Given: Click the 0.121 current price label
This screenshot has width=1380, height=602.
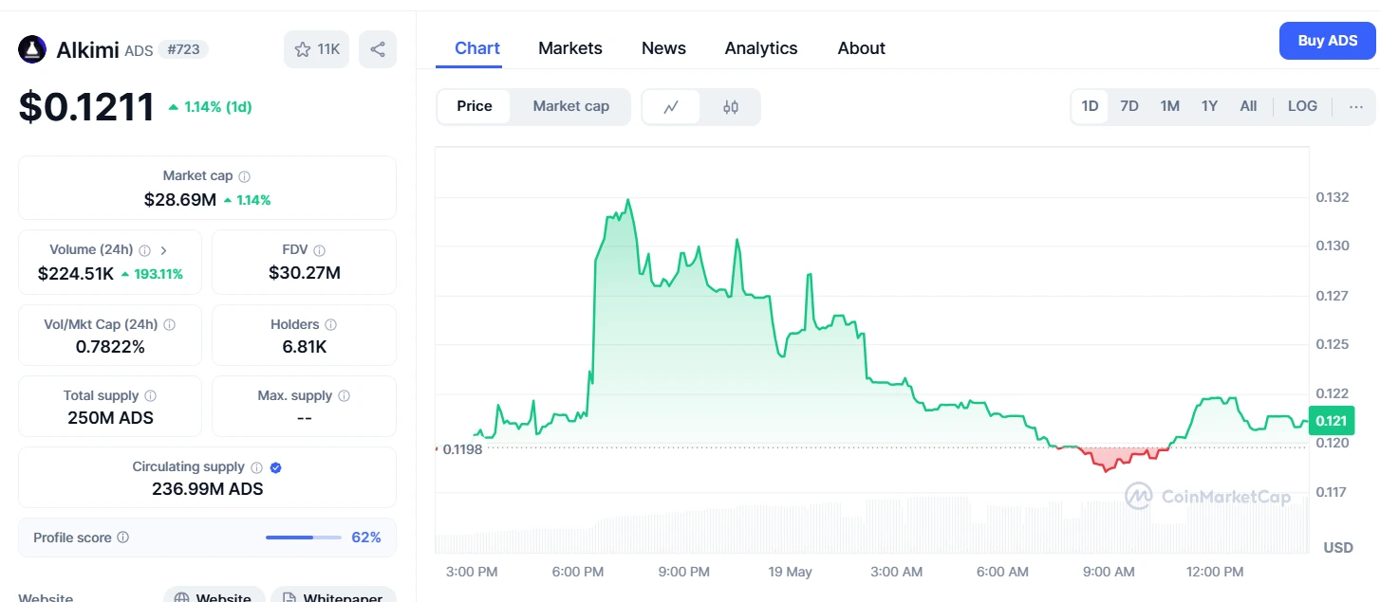Looking at the screenshot, I should (x=1331, y=420).
